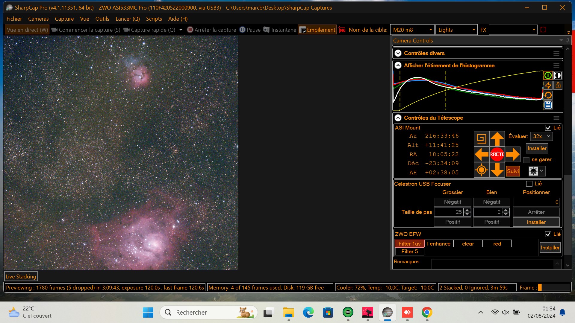Toggle Empilement live stacking button
575x323 pixels.
[317, 30]
